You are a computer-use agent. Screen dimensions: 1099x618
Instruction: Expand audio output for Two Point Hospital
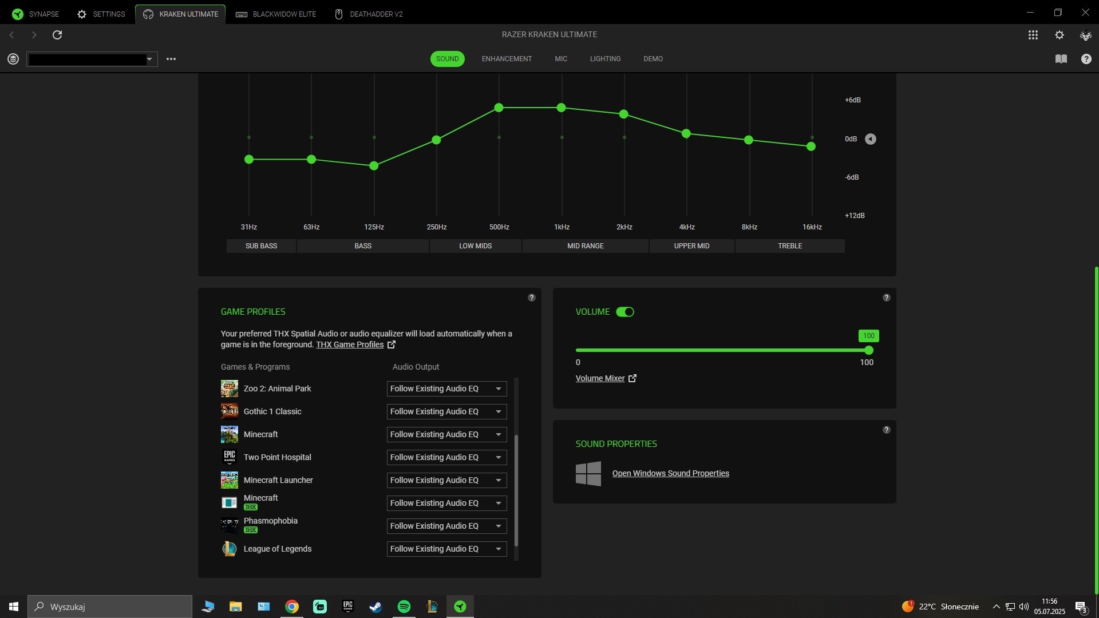(x=446, y=457)
